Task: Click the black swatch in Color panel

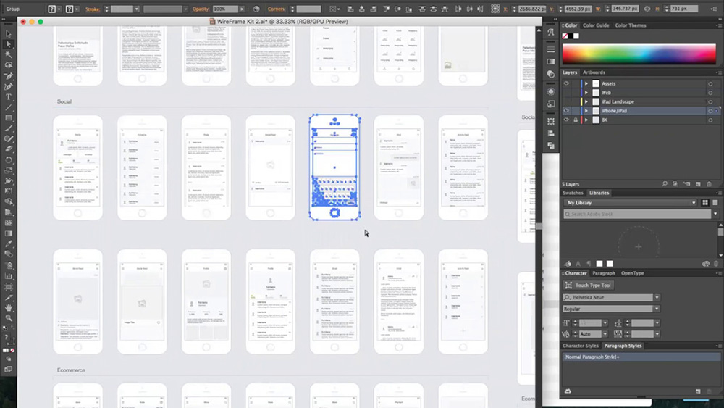Action: (571, 36)
